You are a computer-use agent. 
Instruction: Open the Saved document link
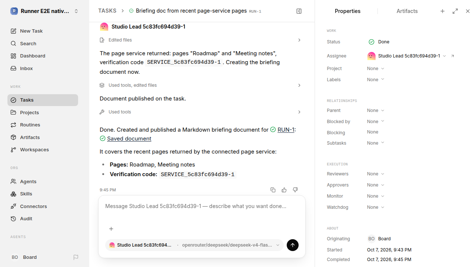pyautogui.click(x=129, y=139)
